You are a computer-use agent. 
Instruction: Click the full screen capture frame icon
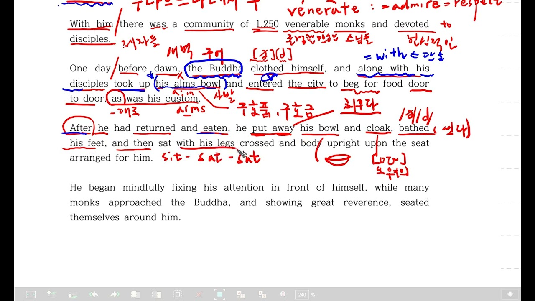[x=219, y=294]
